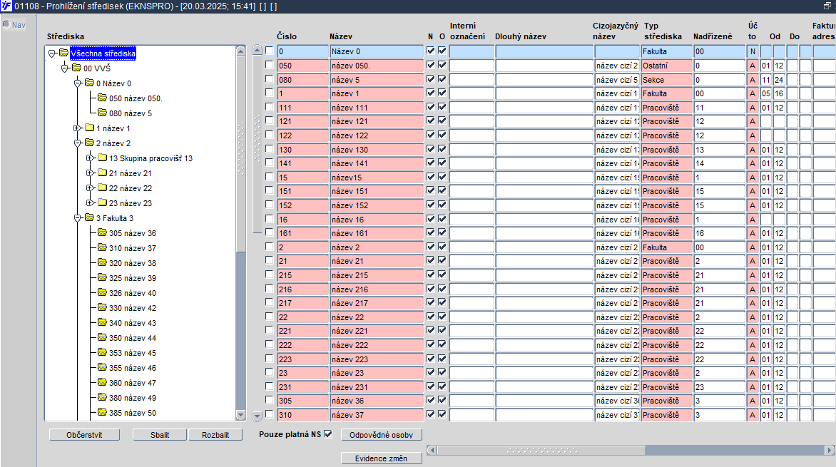Check the row selection box for číslo 050
The height and width of the screenshot is (467, 836).
coord(269,65)
